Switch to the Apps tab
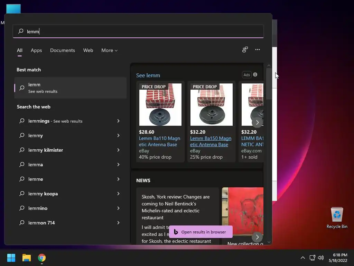 [x=36, y=50]
